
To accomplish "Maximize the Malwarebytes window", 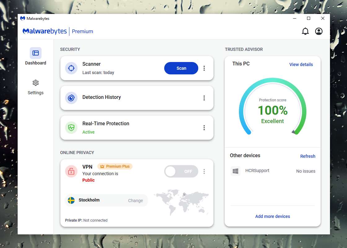I will pos(309,18).
